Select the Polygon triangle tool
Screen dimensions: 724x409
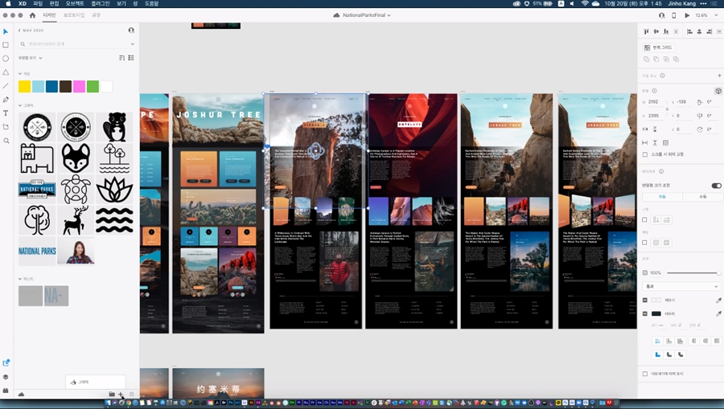[6, 72]
